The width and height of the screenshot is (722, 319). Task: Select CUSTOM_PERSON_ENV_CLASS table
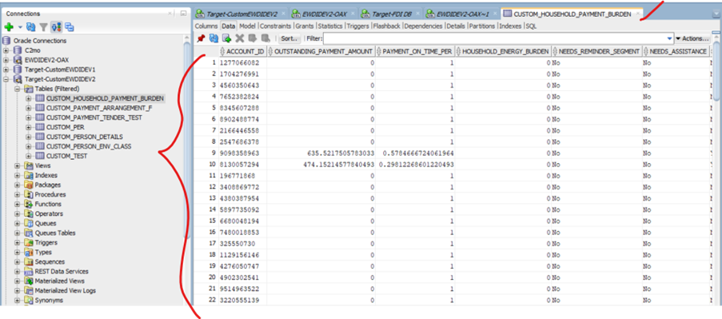(89, 146)
